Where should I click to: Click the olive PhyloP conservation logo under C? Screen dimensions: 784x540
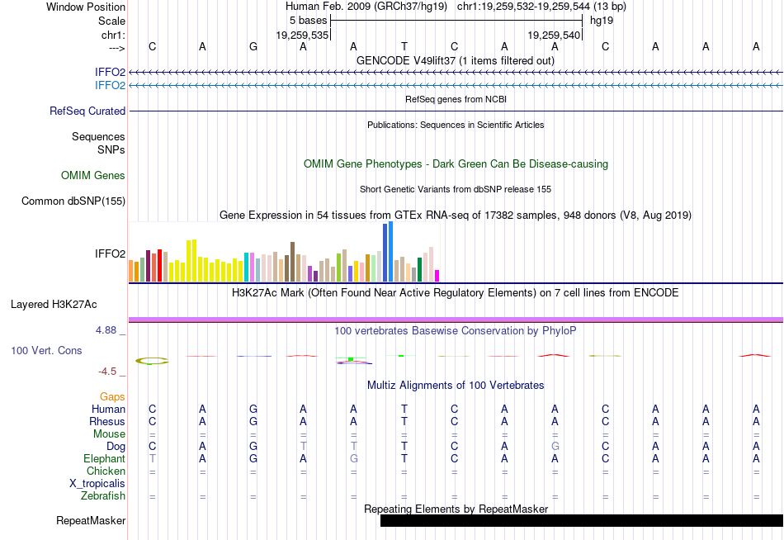[152, 360]
